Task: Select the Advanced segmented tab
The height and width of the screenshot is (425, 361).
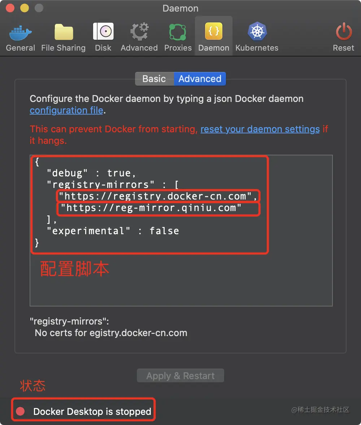Action: [x=200, y=79]
